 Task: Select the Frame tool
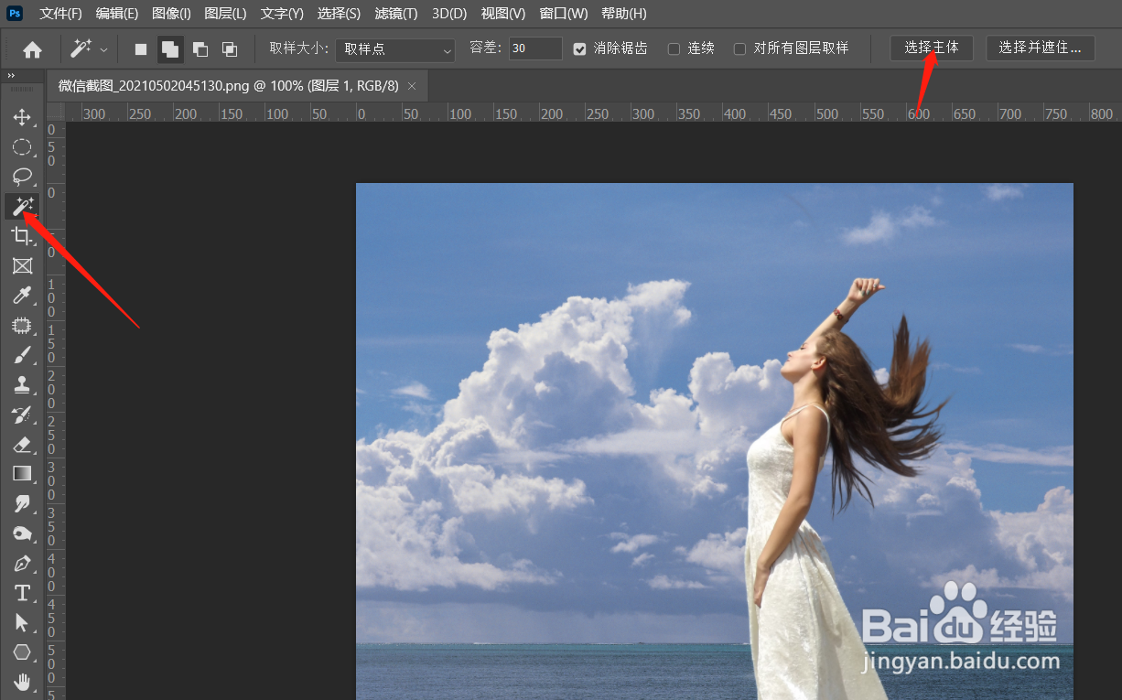22,265
